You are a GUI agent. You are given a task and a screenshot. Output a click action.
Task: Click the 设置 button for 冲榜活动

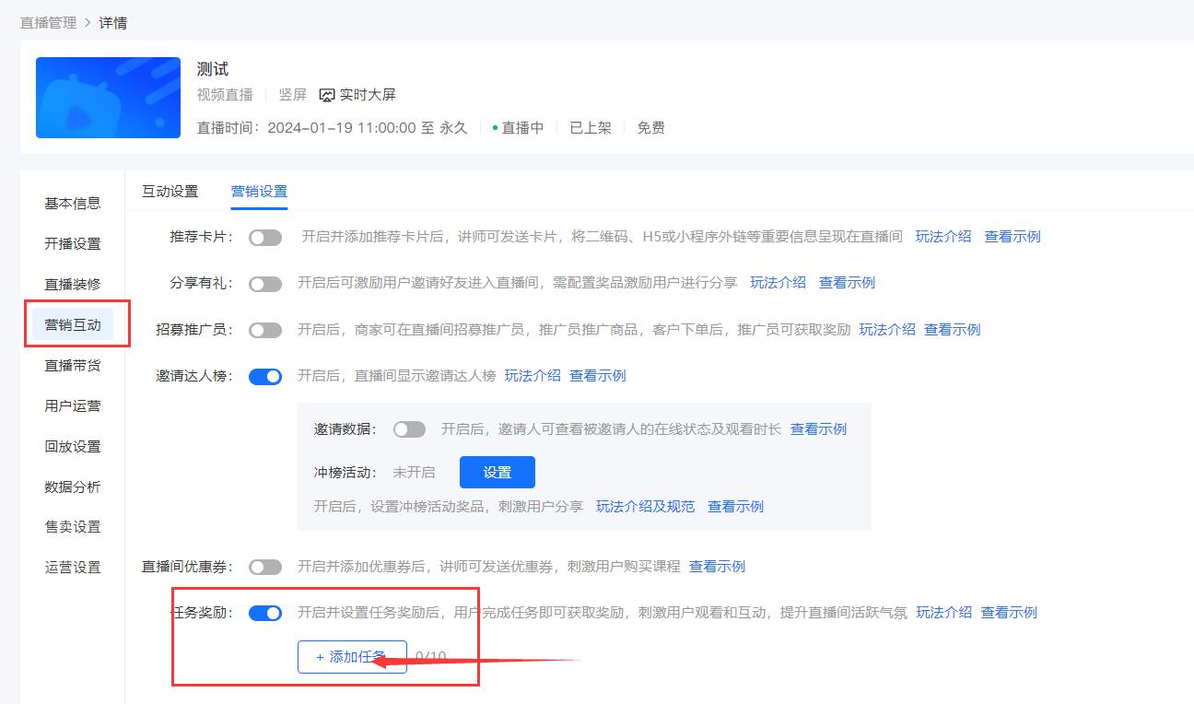pos(497,471)
